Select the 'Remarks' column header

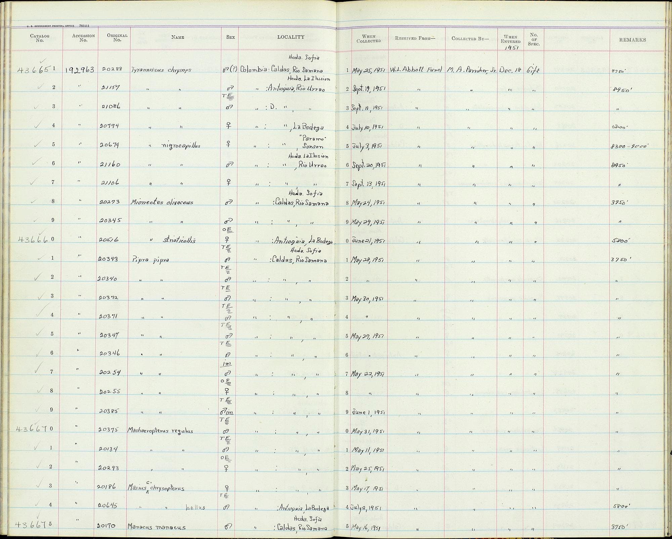pos(632,40)
